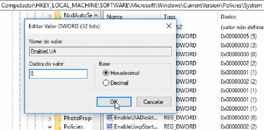Click data 0x00000002 (2) of EnableUwpStart... row
This screenshot has height=130, width=264.
click(238, 127)
